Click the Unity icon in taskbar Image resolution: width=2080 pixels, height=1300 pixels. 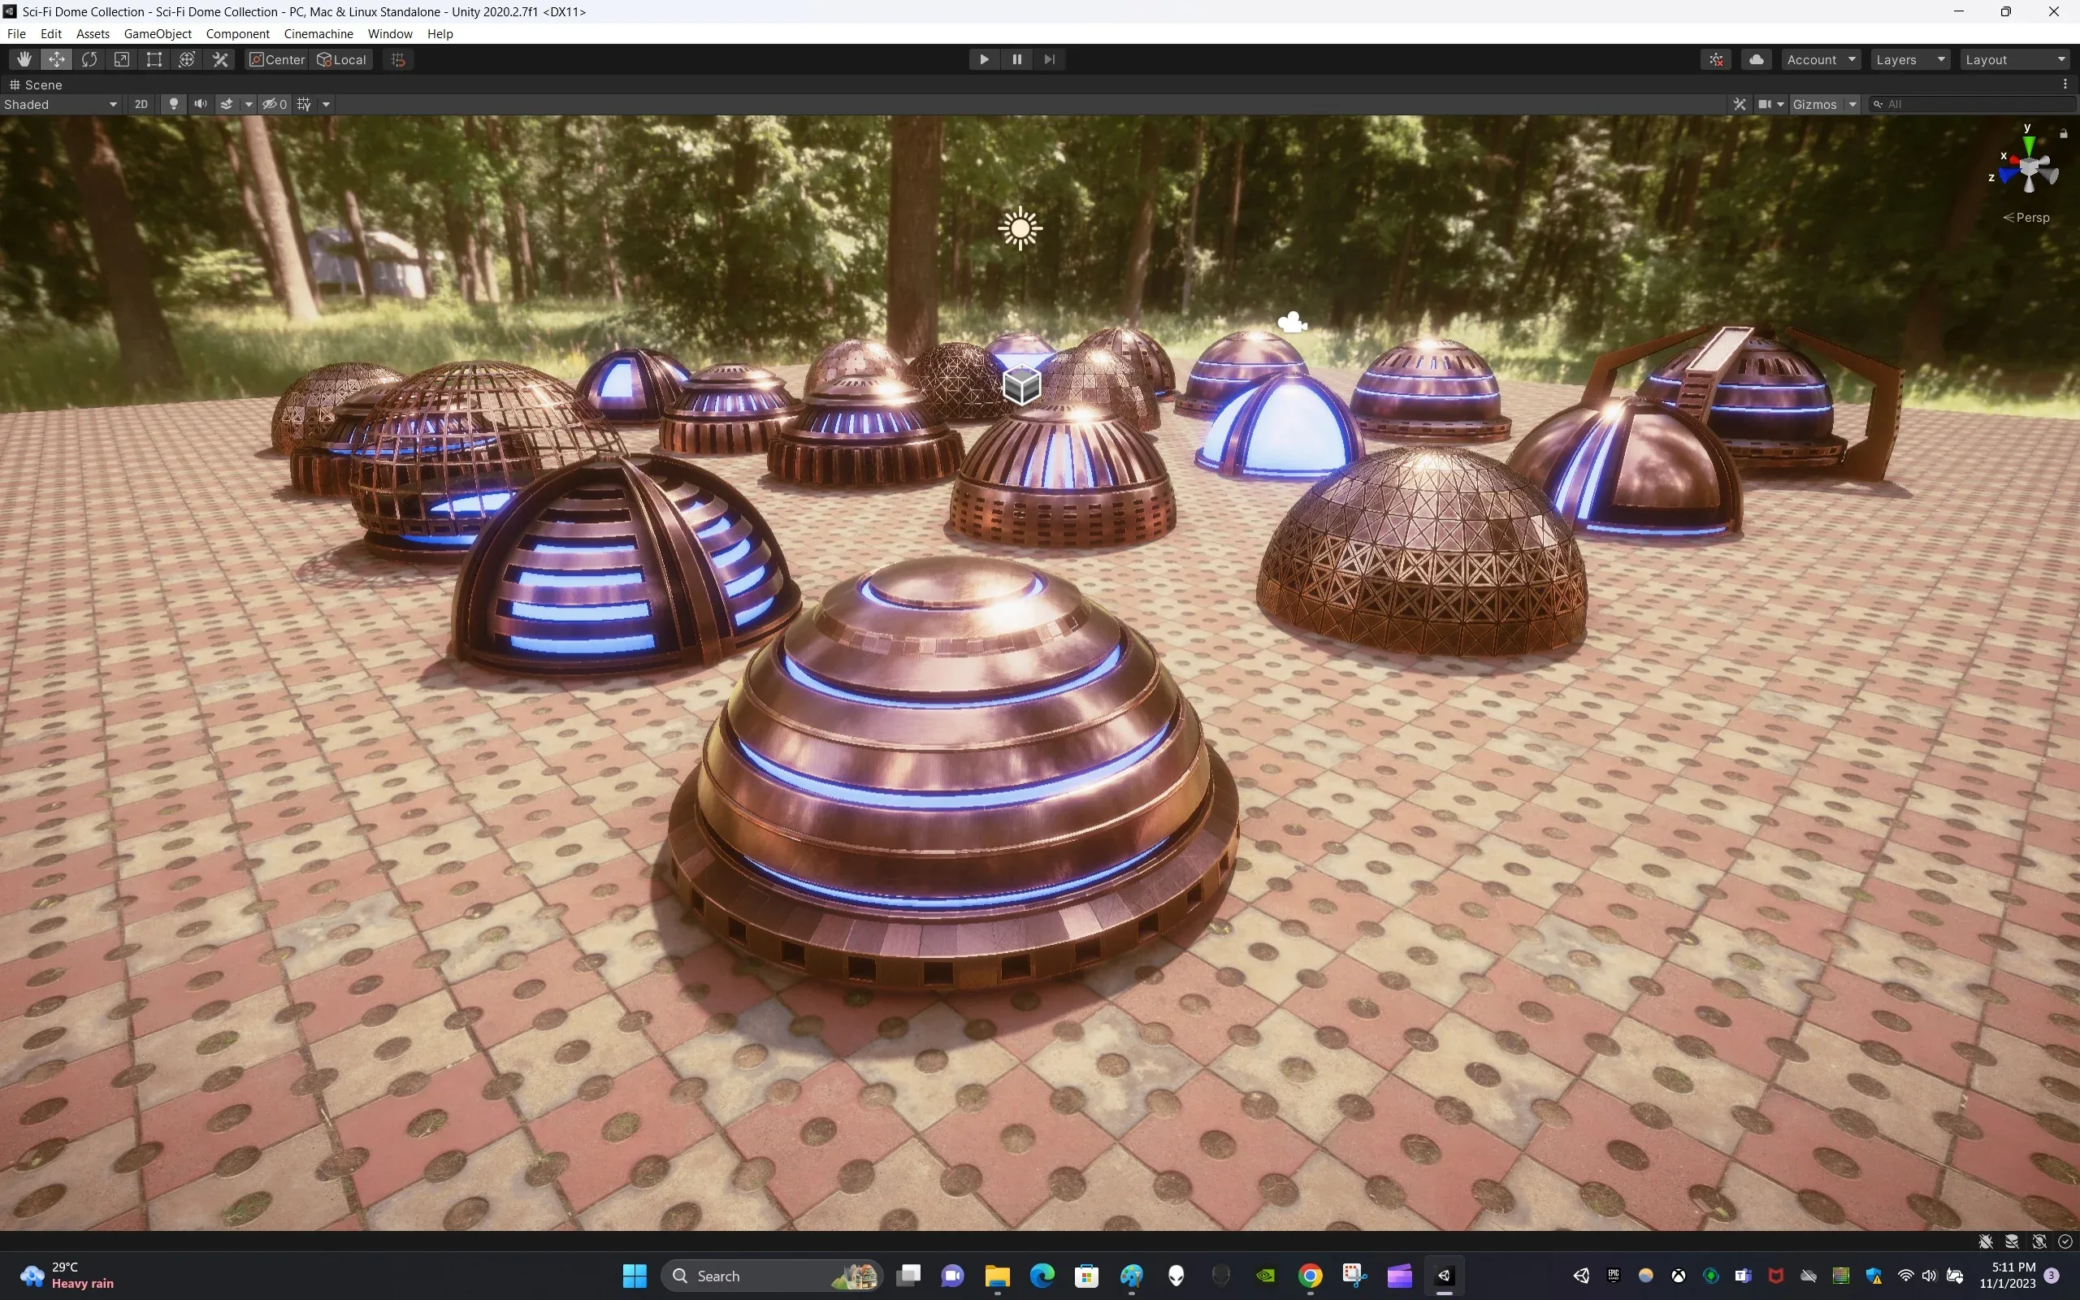point(1444,1276)
